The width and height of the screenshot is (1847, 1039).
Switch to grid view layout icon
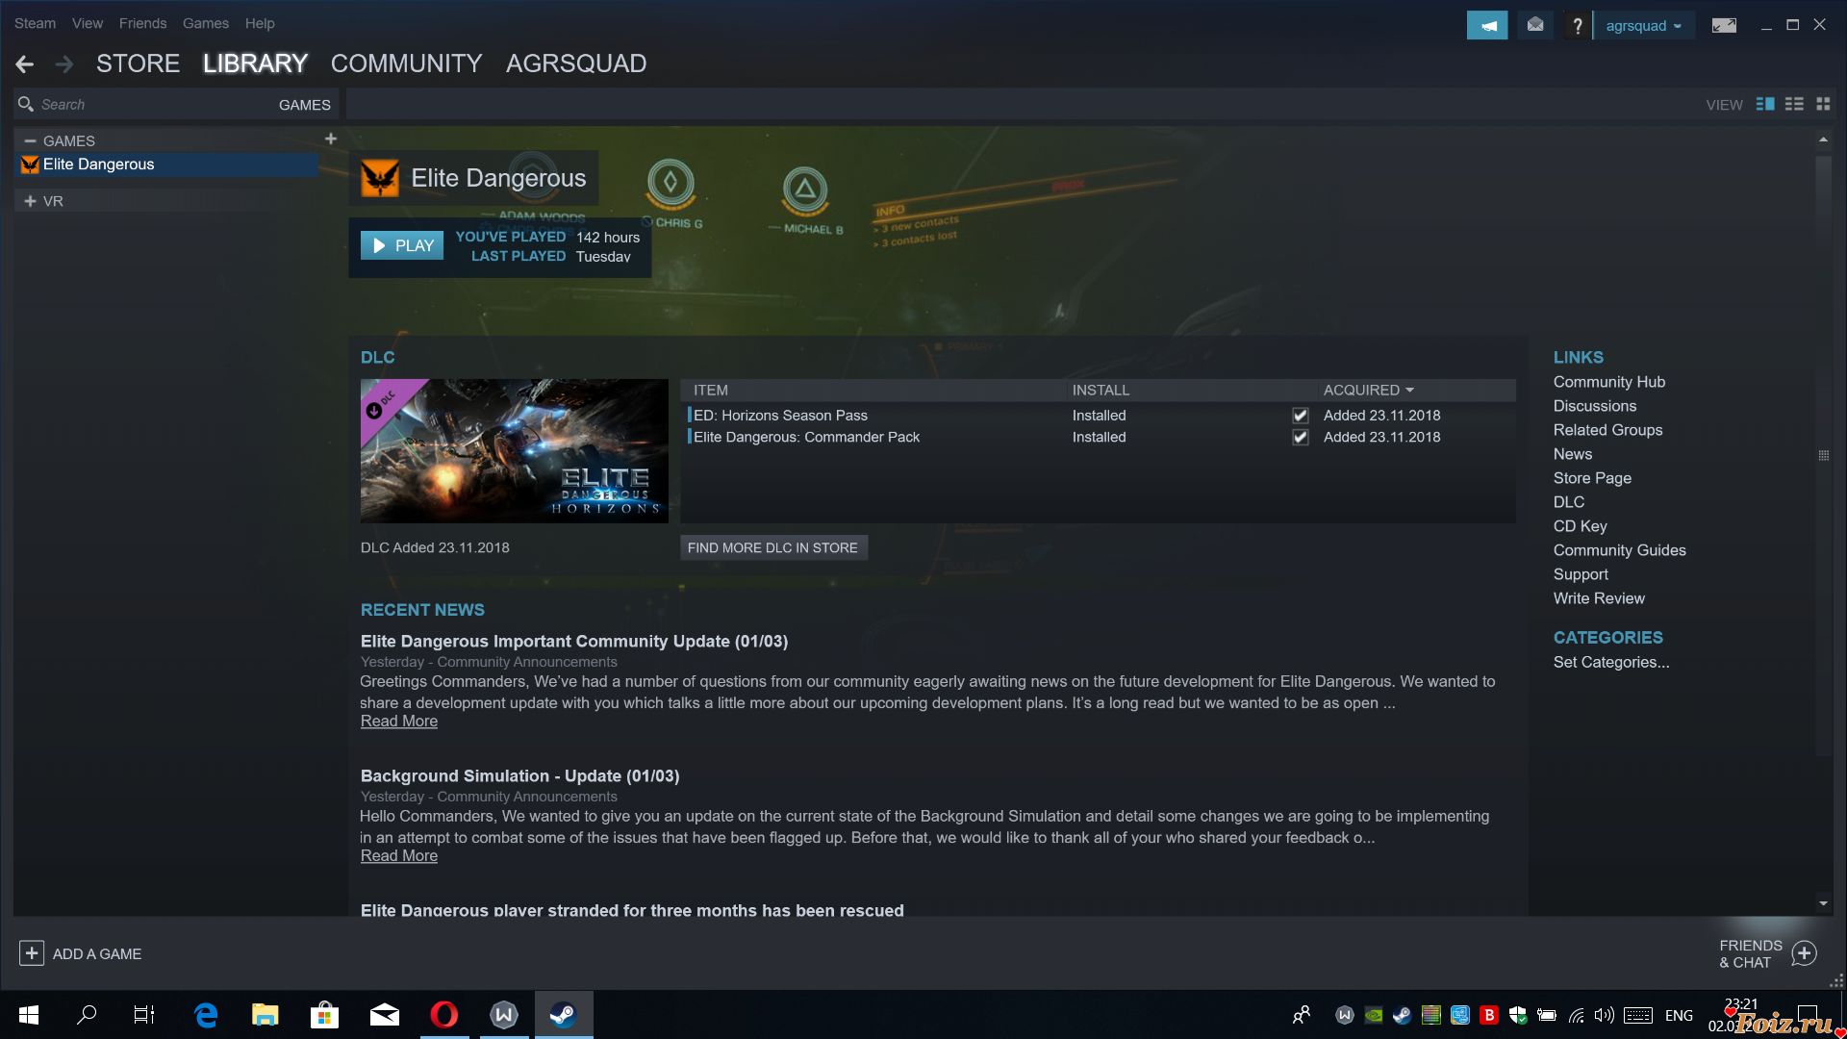click(1823, 104)
